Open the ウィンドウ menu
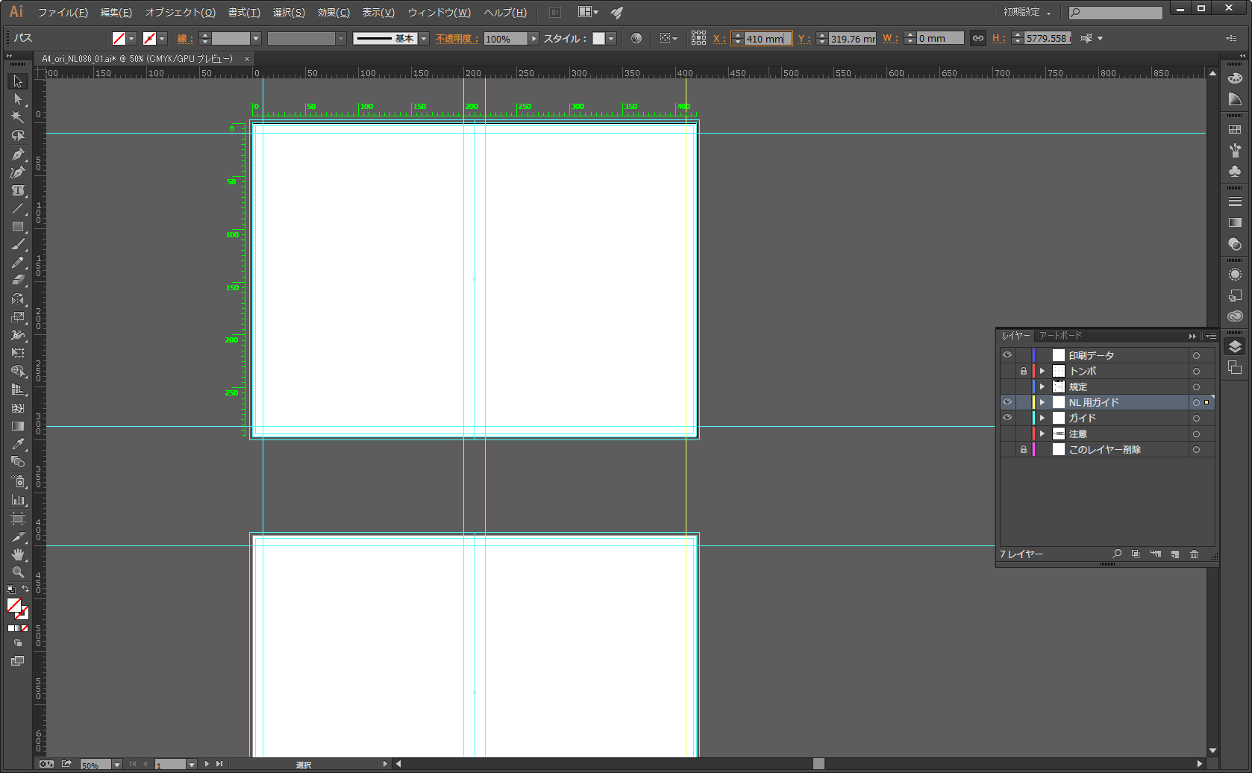The image size is (1252, 773). pos(439,13)
